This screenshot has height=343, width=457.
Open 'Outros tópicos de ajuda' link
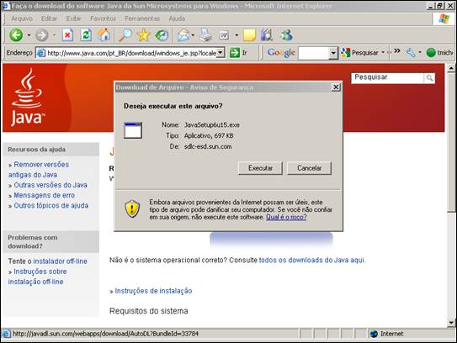click(x=51, y=206)
